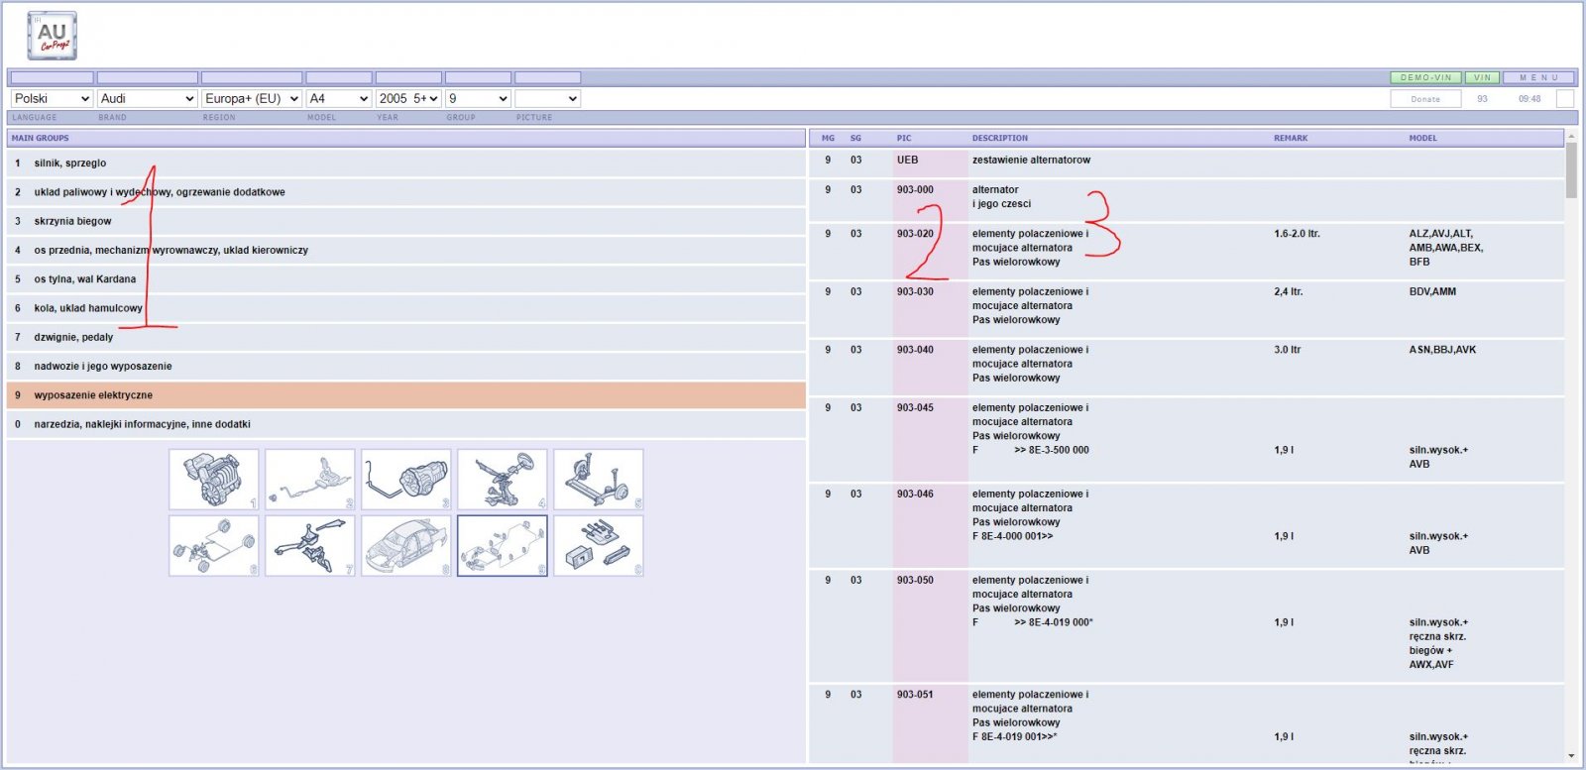1586x770 pixels.
Task: Open the MENU button
Action: 1538,77
